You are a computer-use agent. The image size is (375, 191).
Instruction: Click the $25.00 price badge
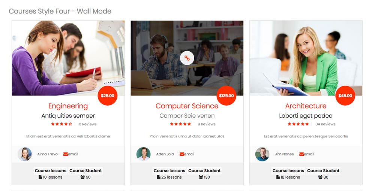point(108,95)
